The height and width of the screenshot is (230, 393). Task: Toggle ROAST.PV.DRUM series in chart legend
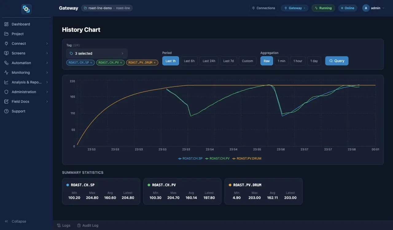[247, 158]
